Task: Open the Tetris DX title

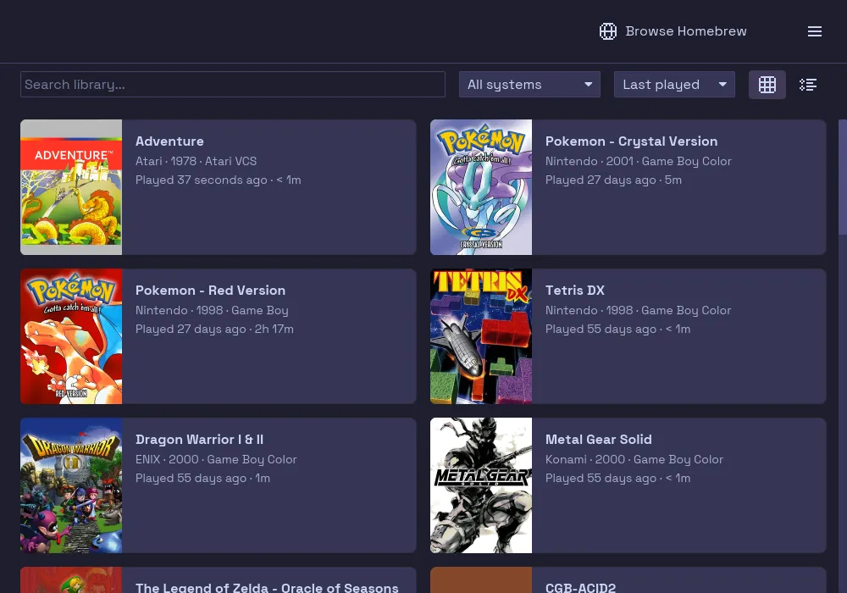Action: [575, 291]
